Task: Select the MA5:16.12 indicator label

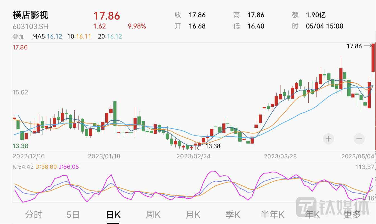Action: (x=47, y=37)
